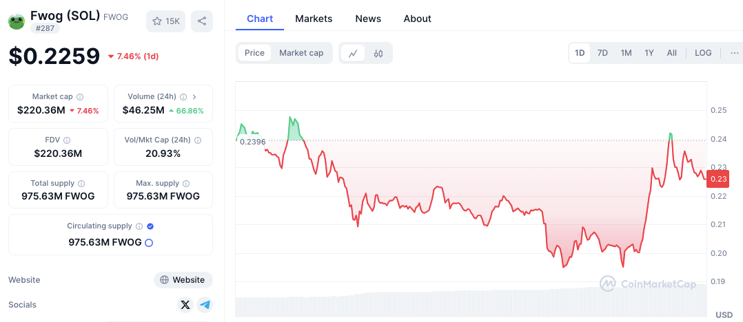Click the Fwog frog logo icon
Screen dimensions: 743x322
click(17, 21)
